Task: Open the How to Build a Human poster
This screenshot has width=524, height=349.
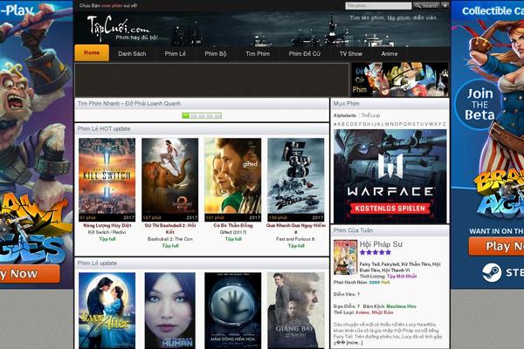Action: 169,311
